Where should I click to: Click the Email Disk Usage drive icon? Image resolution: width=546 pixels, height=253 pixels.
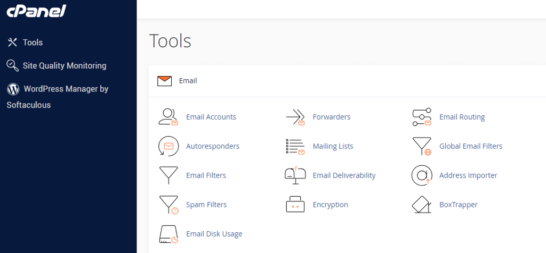click(169, 234)
